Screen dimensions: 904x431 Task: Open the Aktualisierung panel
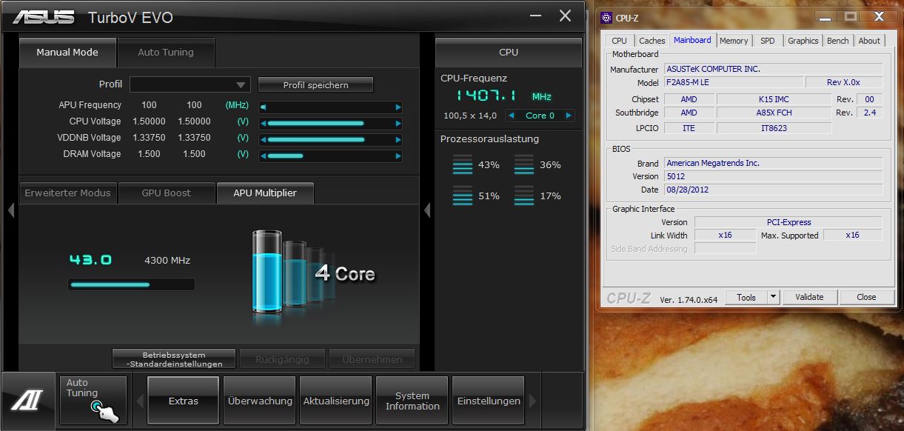pyautogui.click(x=336, y=401)
